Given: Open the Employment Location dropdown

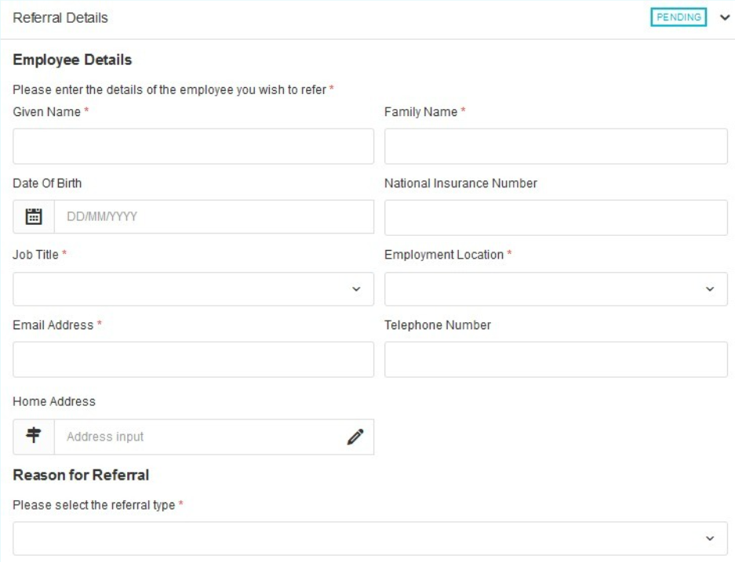Looking at the screenshot, I should click(x=556, y=289).
